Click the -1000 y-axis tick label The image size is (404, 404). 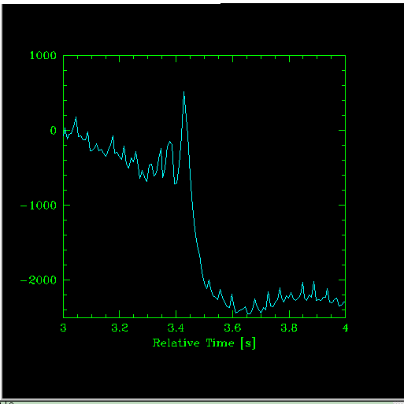pos(39,206)
